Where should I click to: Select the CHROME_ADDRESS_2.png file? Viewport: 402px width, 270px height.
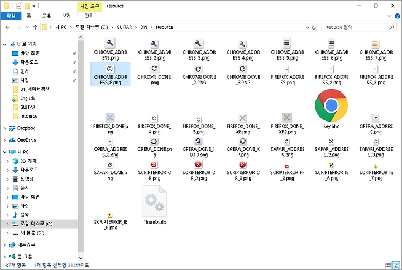point(155,49)
